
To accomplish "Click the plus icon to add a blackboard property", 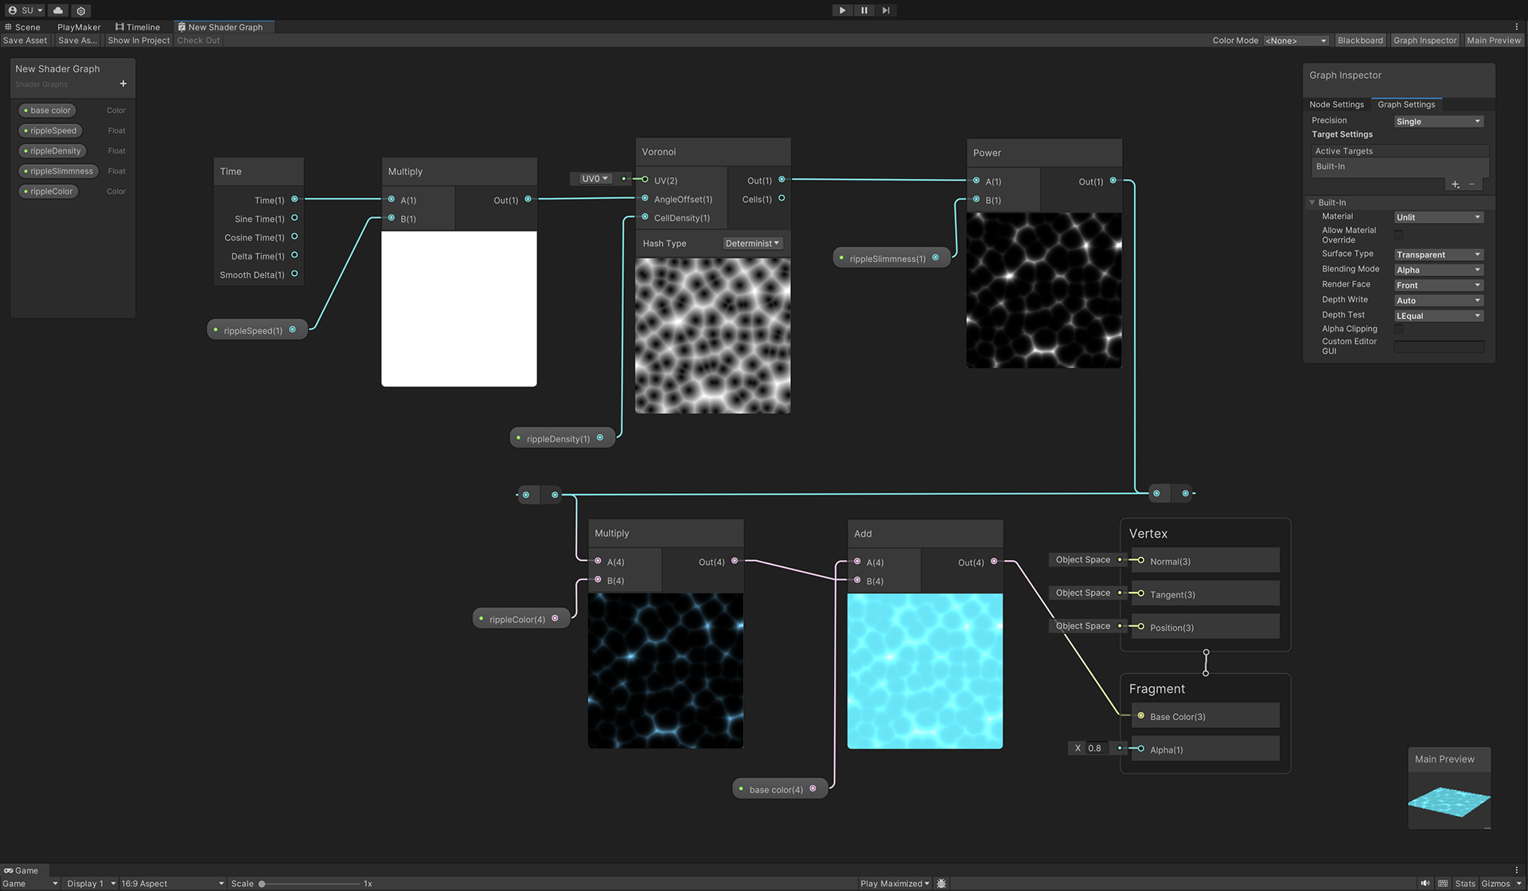I will click(x=123, y=84).
